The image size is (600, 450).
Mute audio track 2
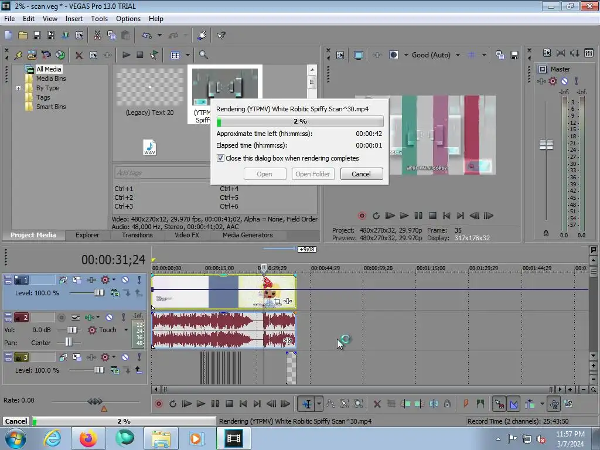coord(109,318)
